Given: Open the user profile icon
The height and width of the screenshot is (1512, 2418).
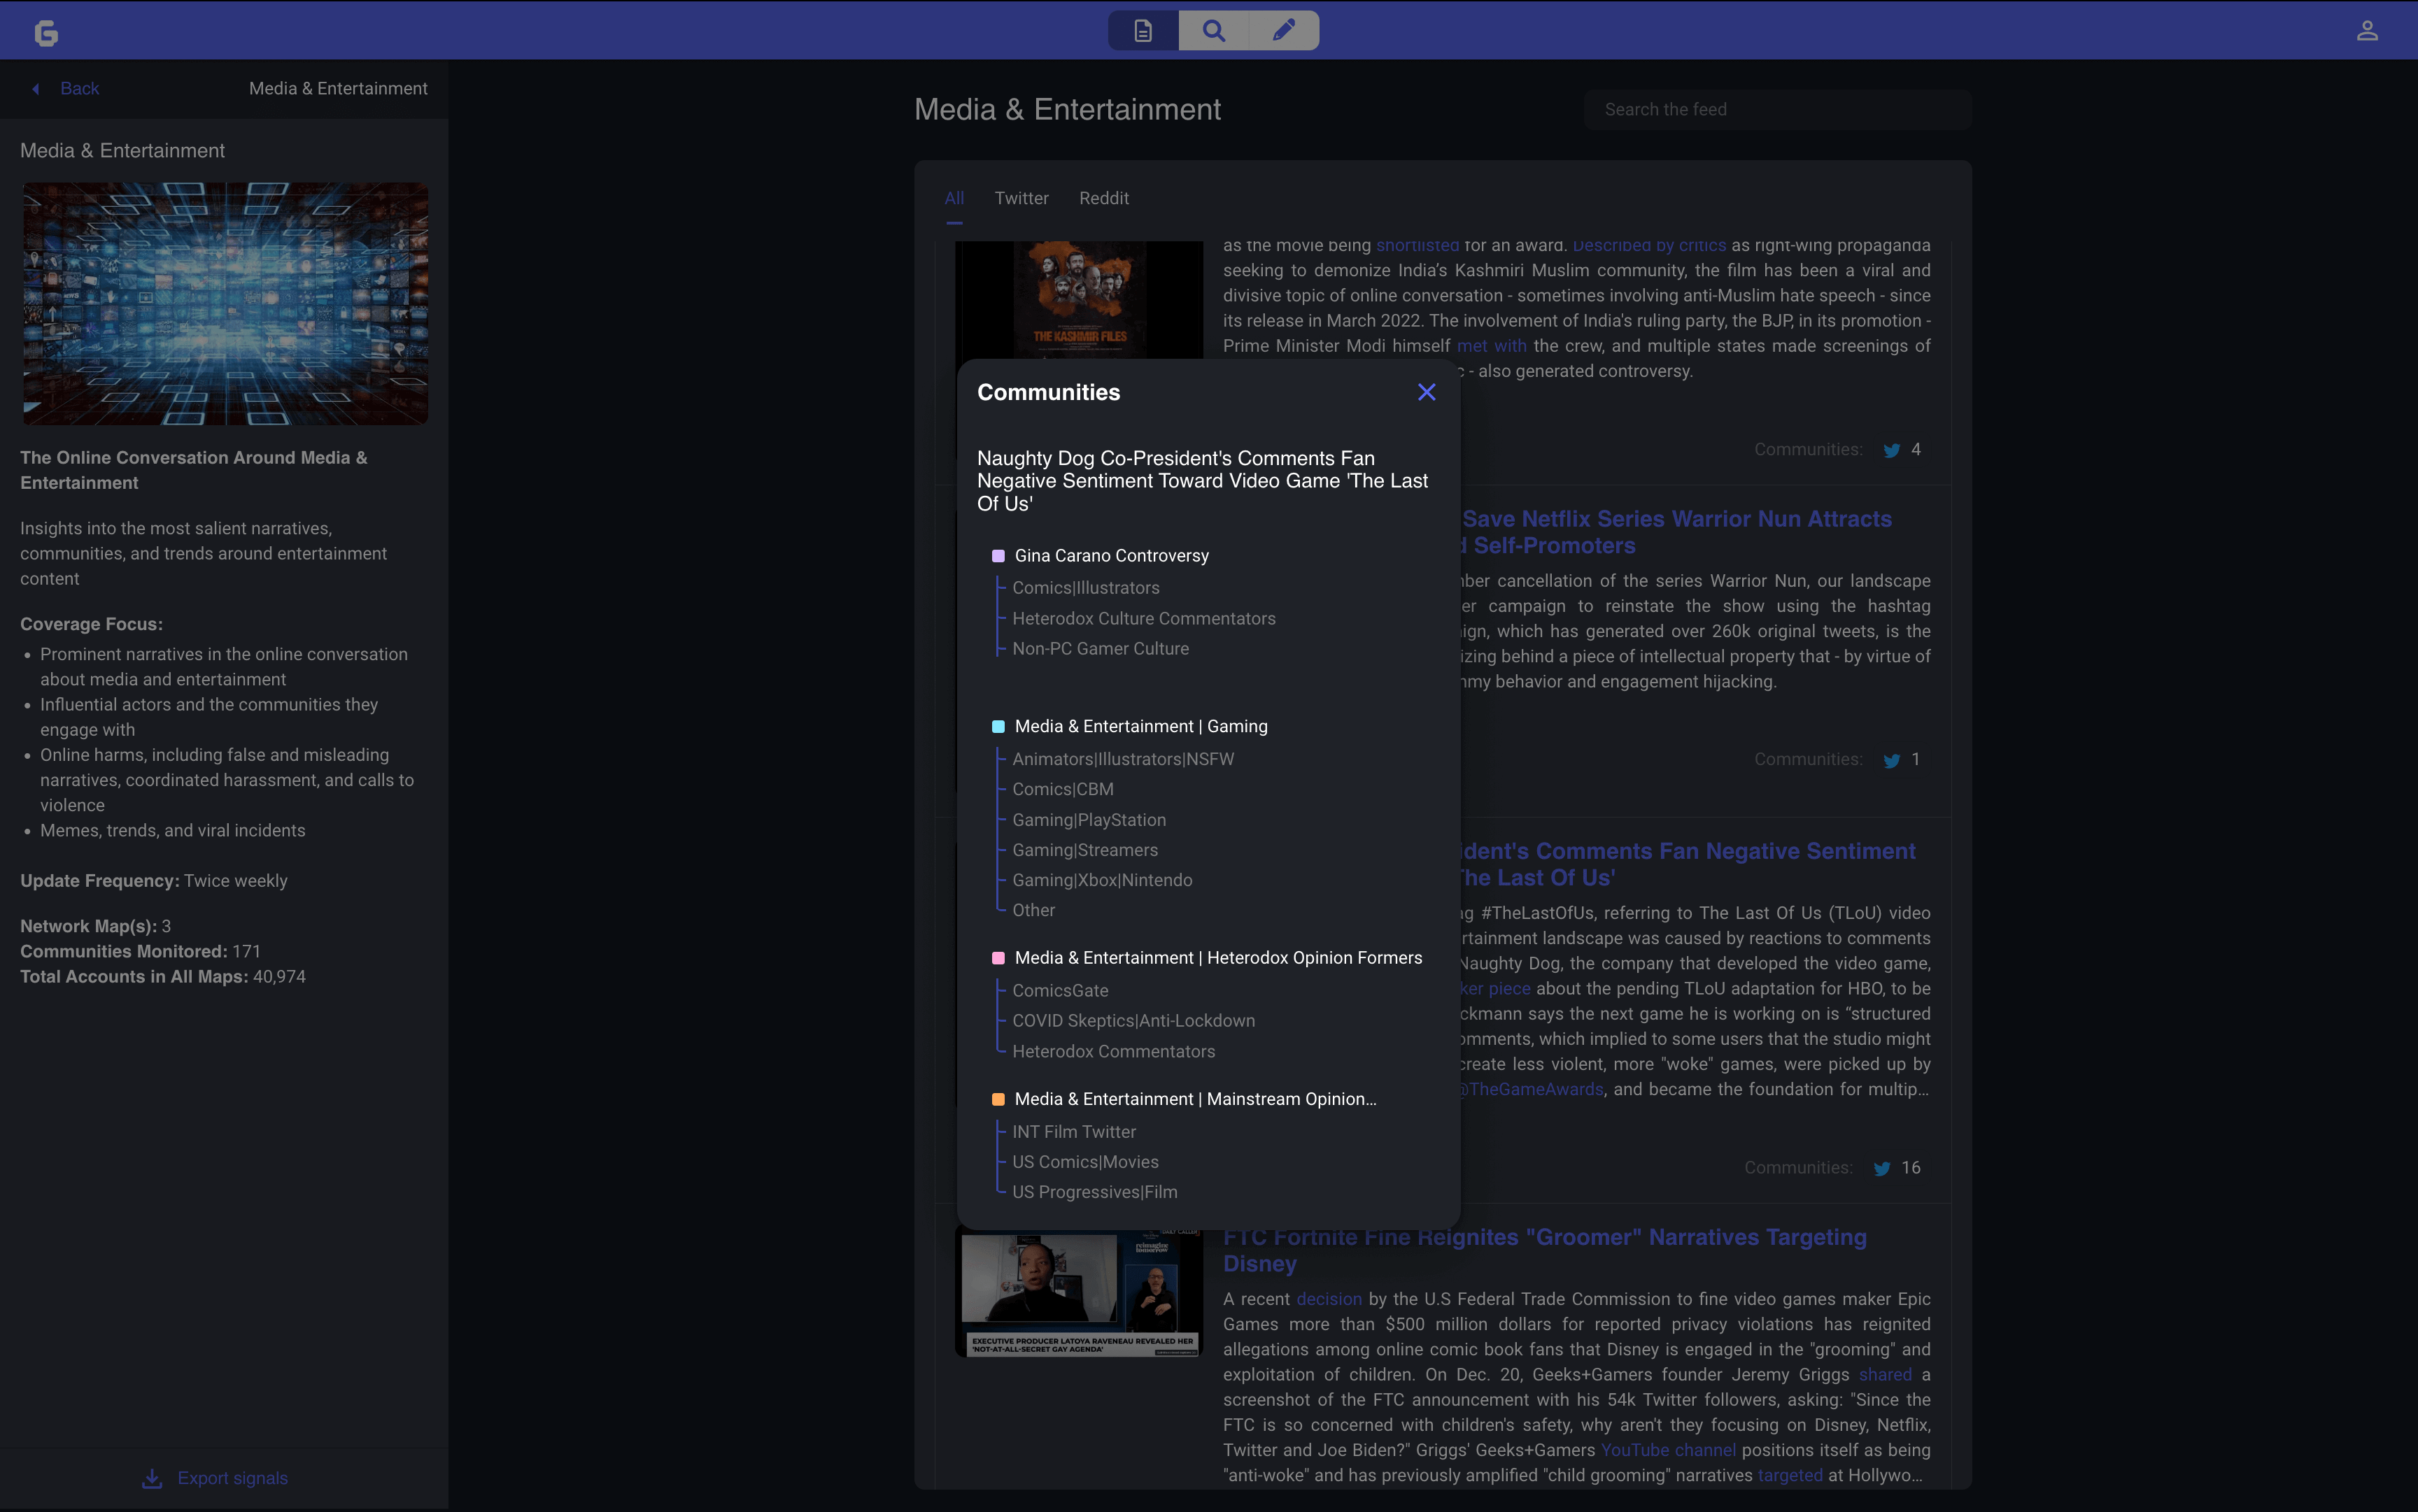Looking at the screenshot, I should [x=2366, y=31].
